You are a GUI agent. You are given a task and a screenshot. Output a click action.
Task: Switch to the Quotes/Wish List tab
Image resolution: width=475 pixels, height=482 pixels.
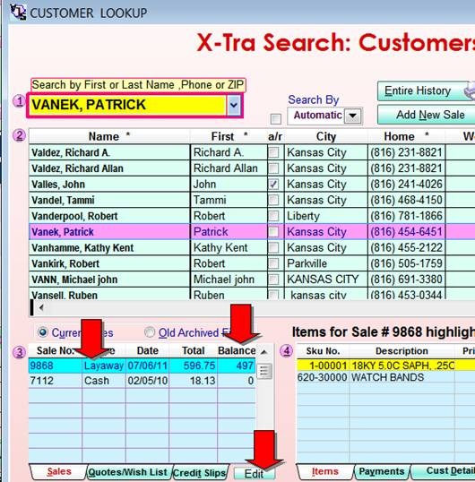tap(127, 472)
